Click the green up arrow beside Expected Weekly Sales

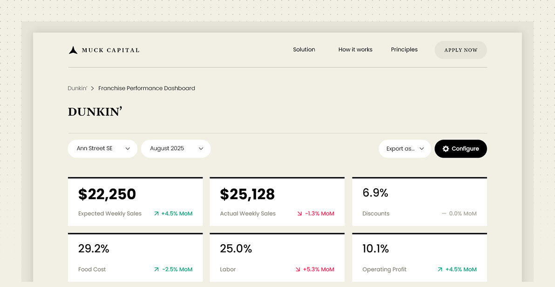[x=158, y=213]
